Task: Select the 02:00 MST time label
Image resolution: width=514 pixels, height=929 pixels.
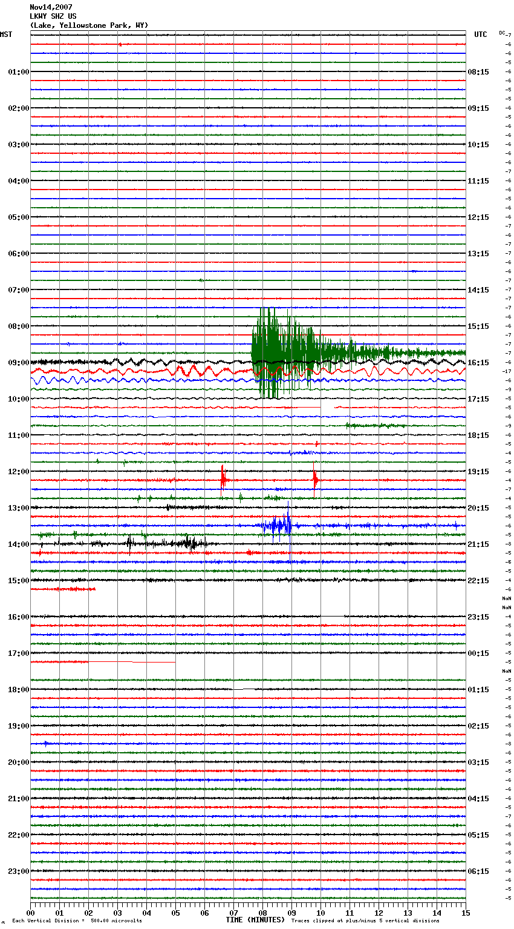Action: click(x=19, y=108)
